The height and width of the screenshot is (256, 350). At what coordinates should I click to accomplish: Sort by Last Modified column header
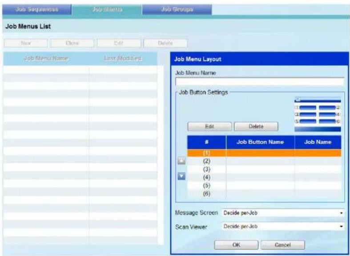coord(123,58)
